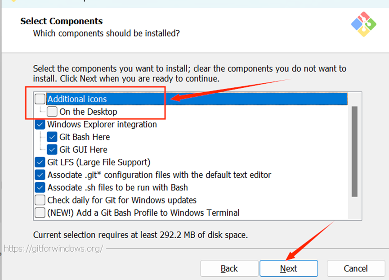Image resolution: width=389 pixels, height=280 pixels.
Task: Toggle Git LFS (Large File Support)
Action: click(x=40, y=162)
